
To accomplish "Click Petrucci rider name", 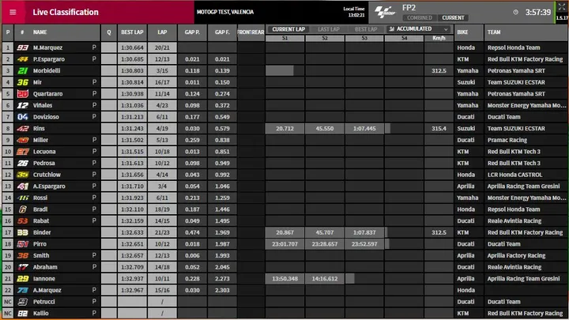I will (44, 302).
